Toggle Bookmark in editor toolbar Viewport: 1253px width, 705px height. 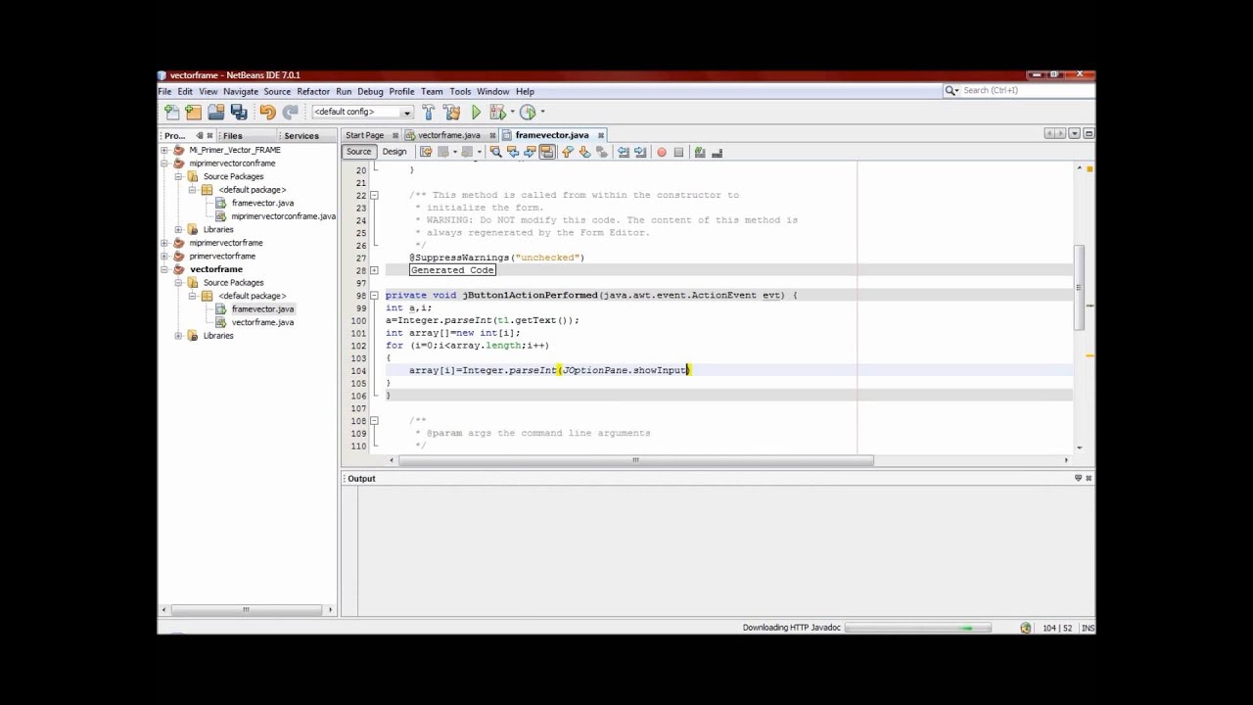tap(602, 152)
